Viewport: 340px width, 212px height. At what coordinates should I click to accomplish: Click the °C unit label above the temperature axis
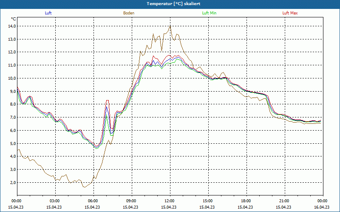tap(14, 19)
